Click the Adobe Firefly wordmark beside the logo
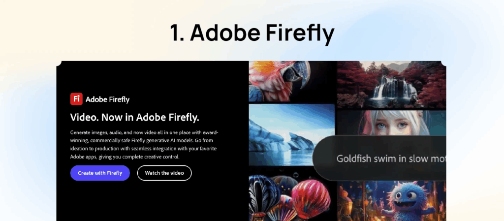The image size is (504, 221). click(x=107, y=99)
